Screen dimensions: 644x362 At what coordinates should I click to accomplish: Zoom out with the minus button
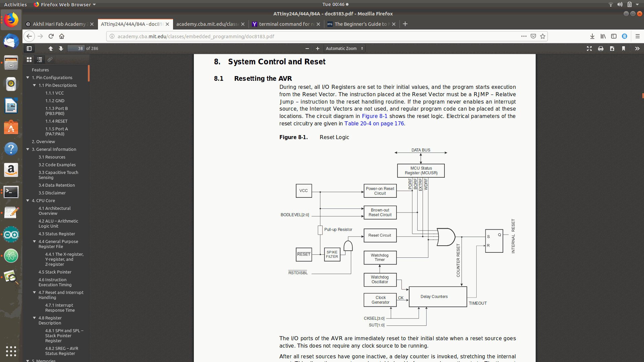(307, 49)
